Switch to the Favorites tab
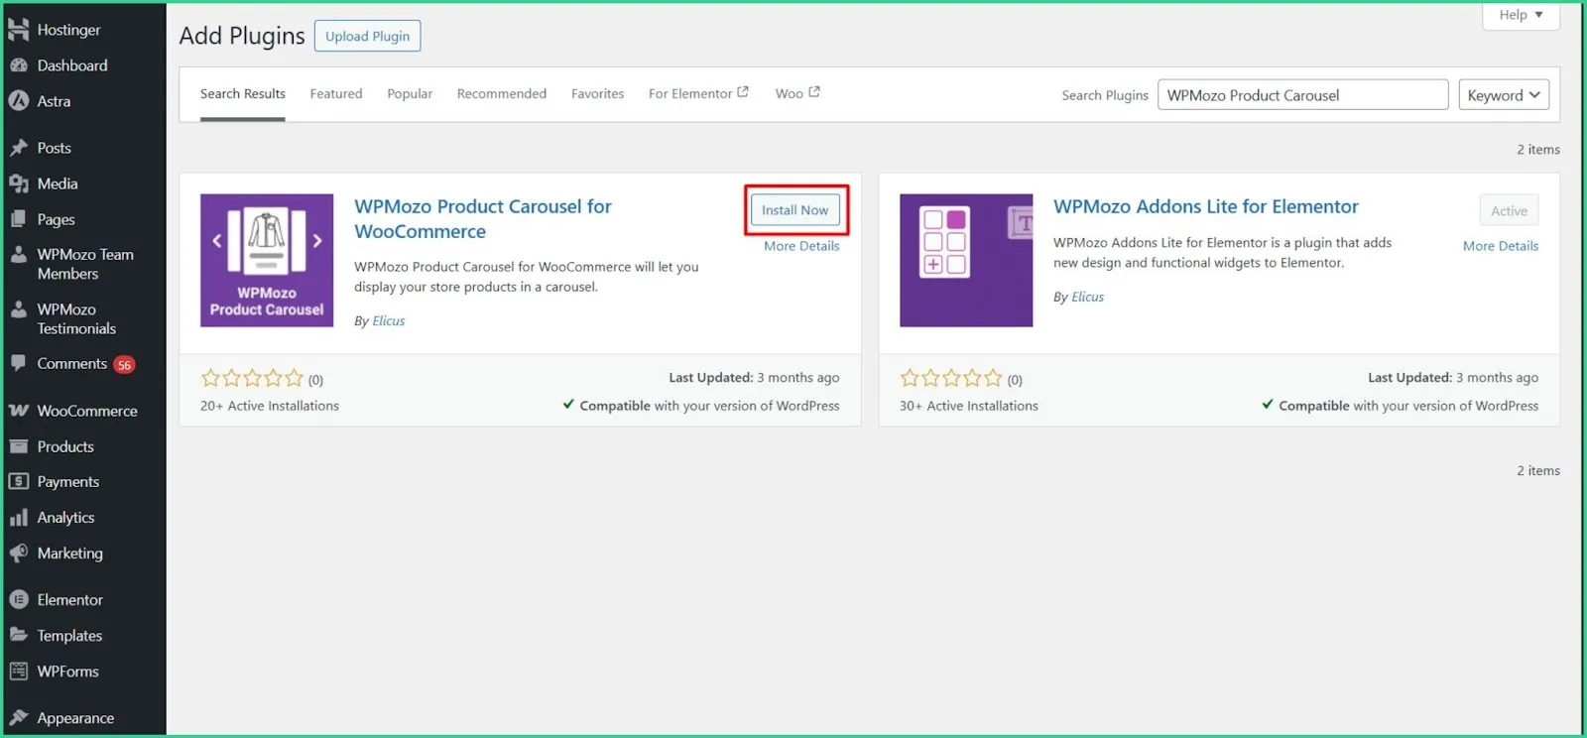1587x738 pixels. tap(598, 94)
